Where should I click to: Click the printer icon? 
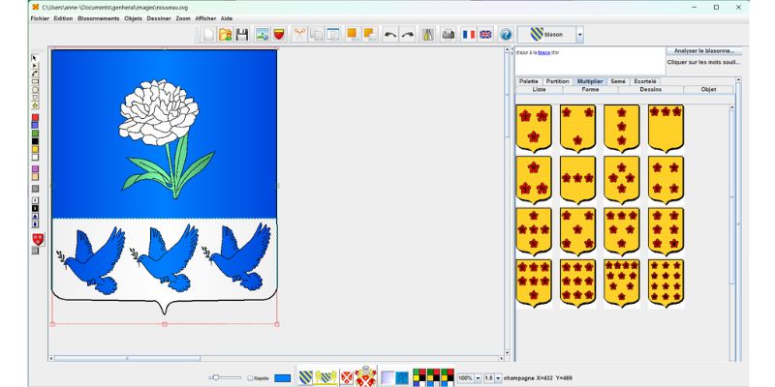click(x=448, y=34)
